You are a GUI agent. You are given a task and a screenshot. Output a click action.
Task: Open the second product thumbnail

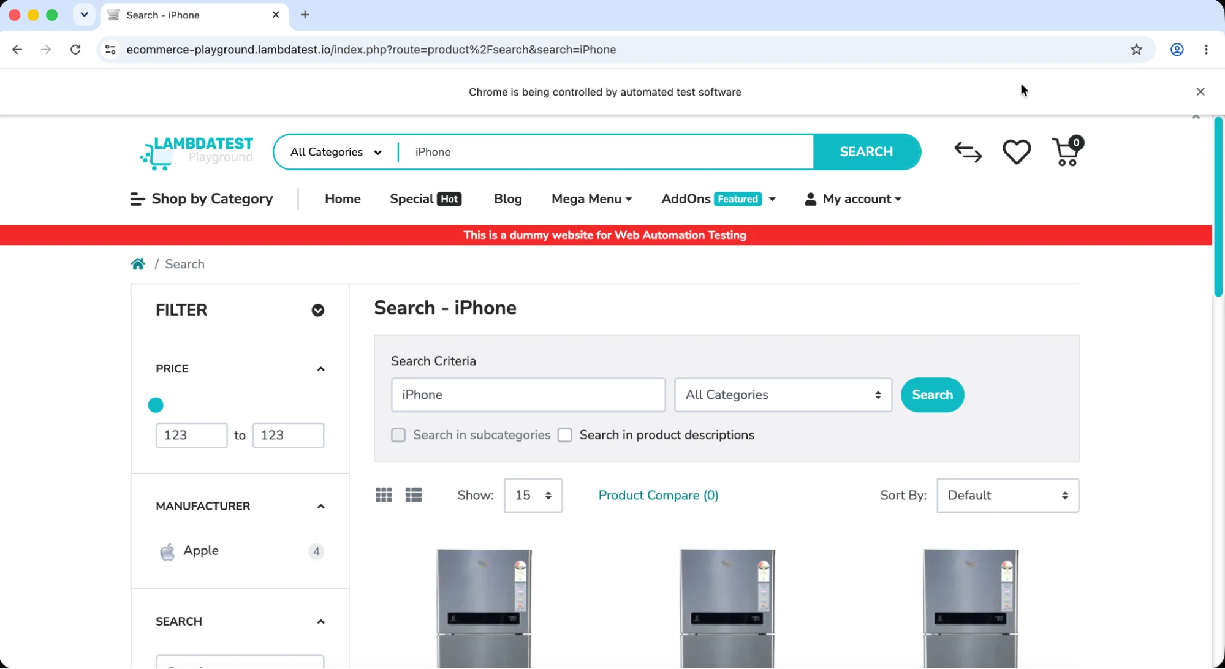coord(727,608)
